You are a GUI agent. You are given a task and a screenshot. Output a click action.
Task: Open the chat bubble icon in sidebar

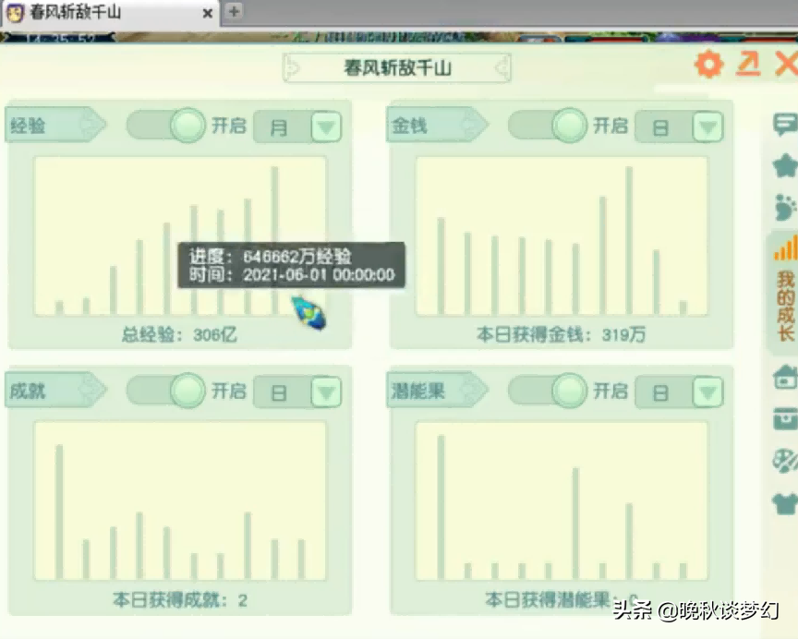[x=783, y=124]
